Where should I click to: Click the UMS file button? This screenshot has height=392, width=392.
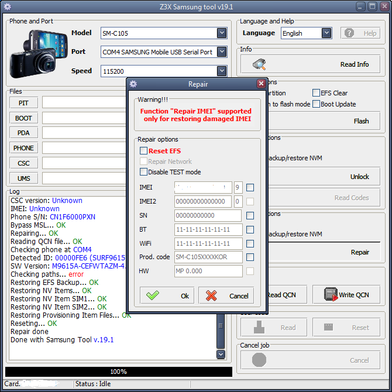tap(24, 178)
